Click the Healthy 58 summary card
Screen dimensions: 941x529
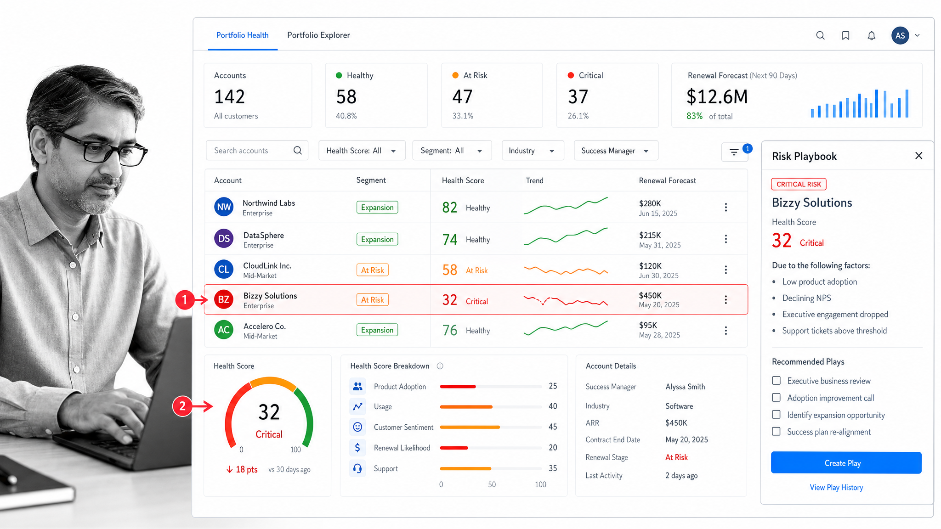click(x=376, y=96)
